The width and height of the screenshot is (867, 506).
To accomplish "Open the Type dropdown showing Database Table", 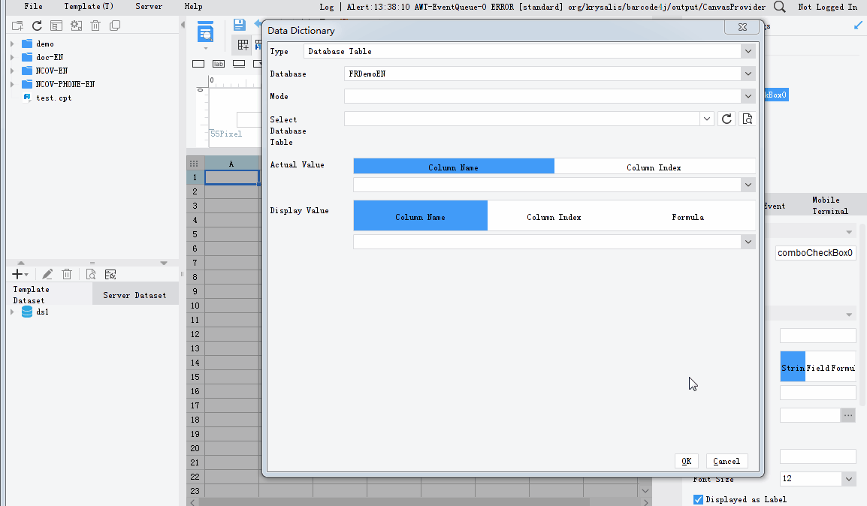I will (x=748, y=51).
